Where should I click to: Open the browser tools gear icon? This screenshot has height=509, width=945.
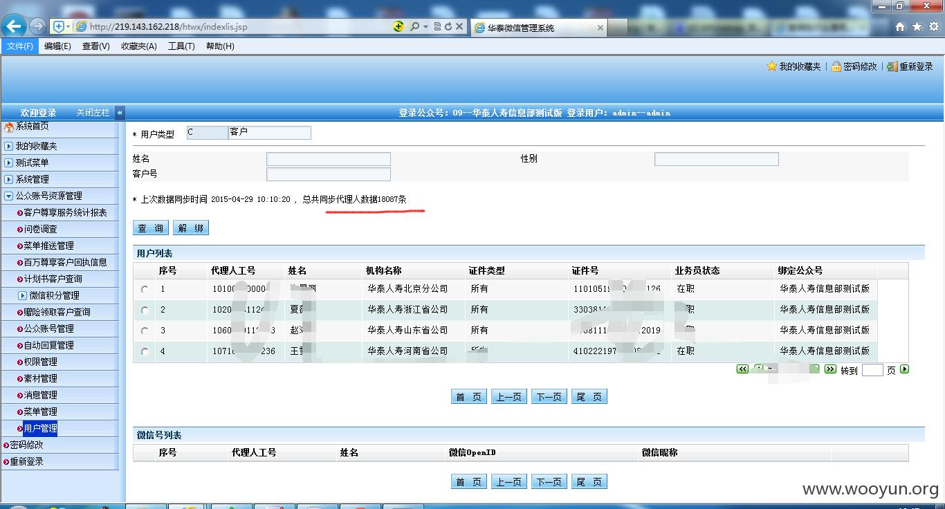(933, 26)
